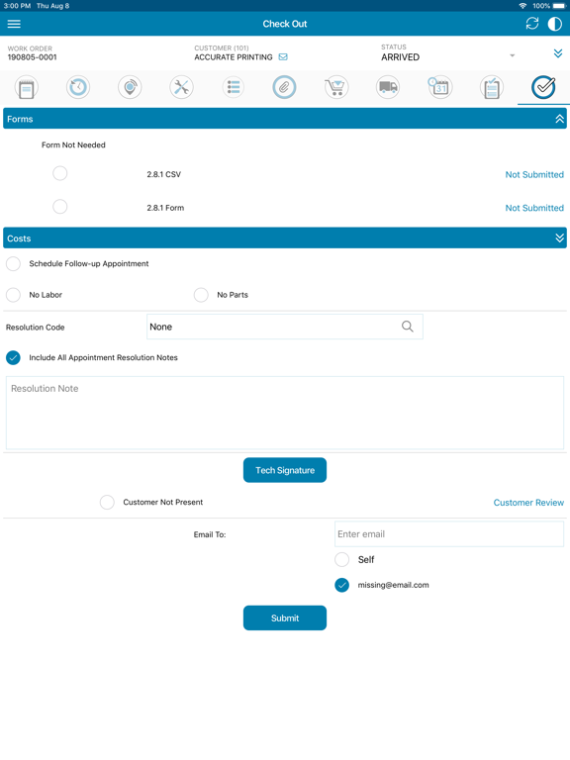Open the clipboard checklist tab icon
This screenshot has width=570, height=760.
click(x=492, y=88)
